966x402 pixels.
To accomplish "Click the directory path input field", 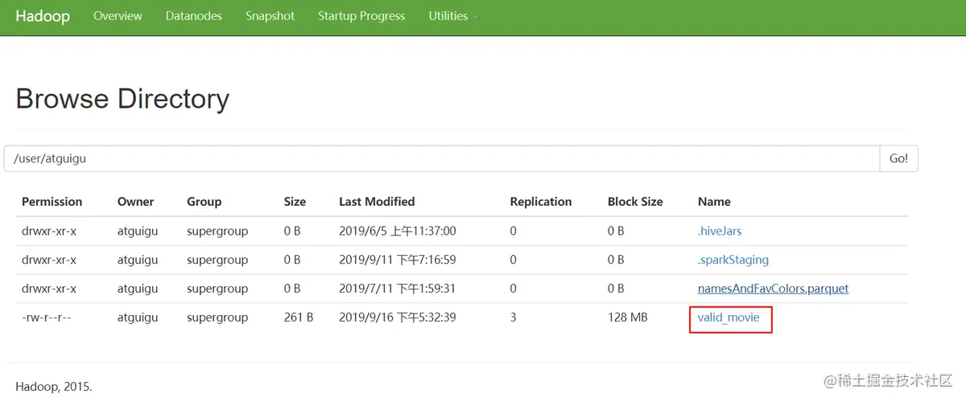I will pyautogui.click(x=442, y=158).
